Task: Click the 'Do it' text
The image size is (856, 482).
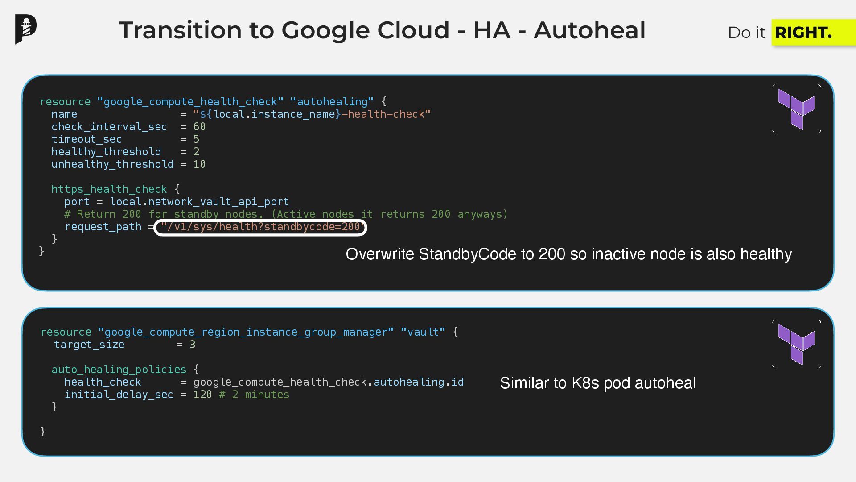Action: click(x=746, y=33)
